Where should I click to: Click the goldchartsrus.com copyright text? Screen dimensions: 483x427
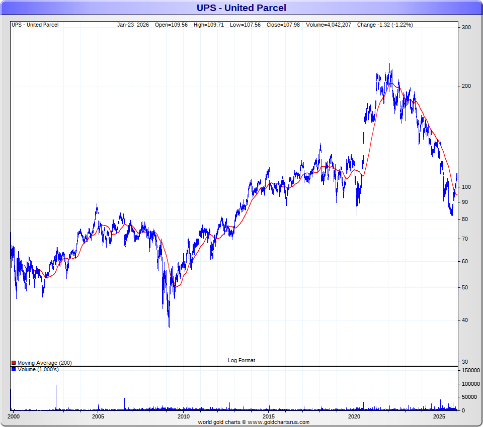tap(254, 422)
